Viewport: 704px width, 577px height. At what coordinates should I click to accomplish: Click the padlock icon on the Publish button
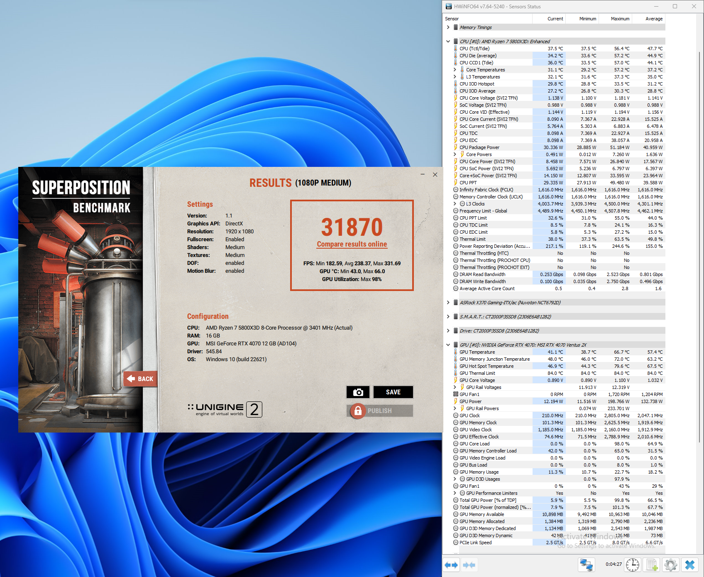[x=357, y=411]
